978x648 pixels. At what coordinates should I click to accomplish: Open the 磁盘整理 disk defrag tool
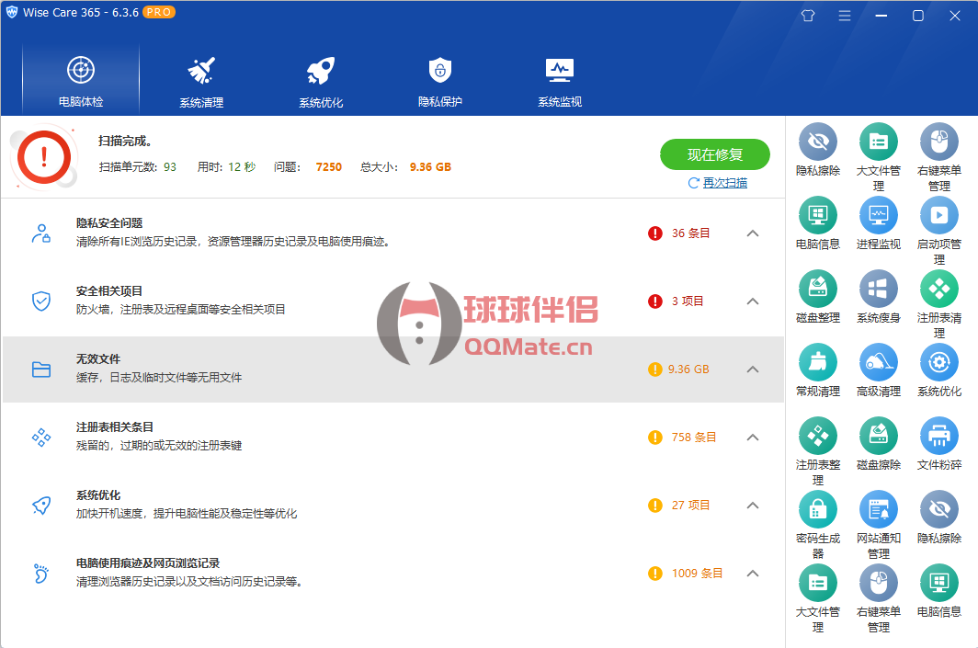pos(817,290)
